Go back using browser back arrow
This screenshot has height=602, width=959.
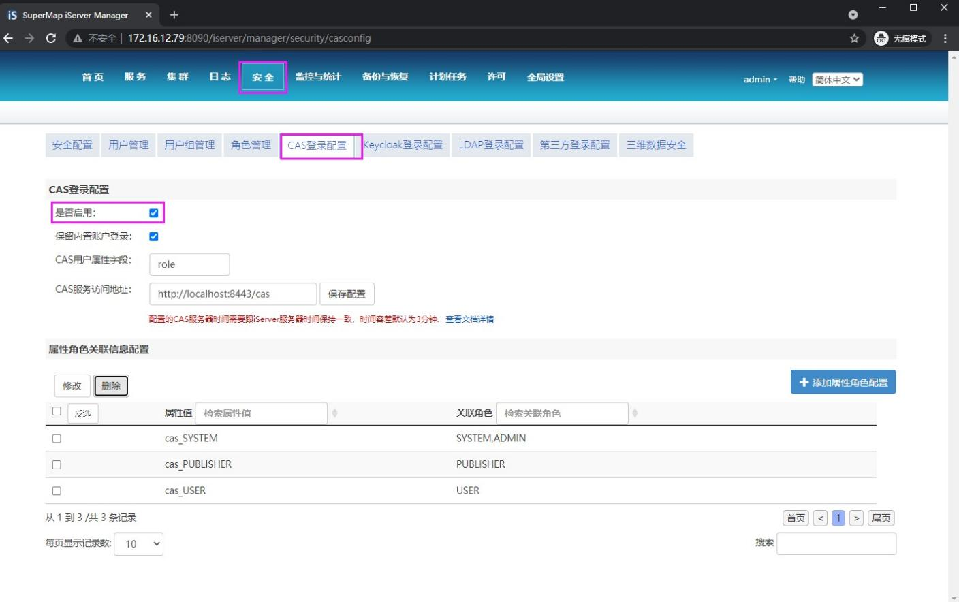(x=8, y=38)
